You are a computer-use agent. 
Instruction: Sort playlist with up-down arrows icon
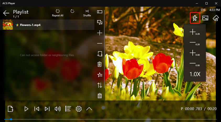(x=100, y=85)
